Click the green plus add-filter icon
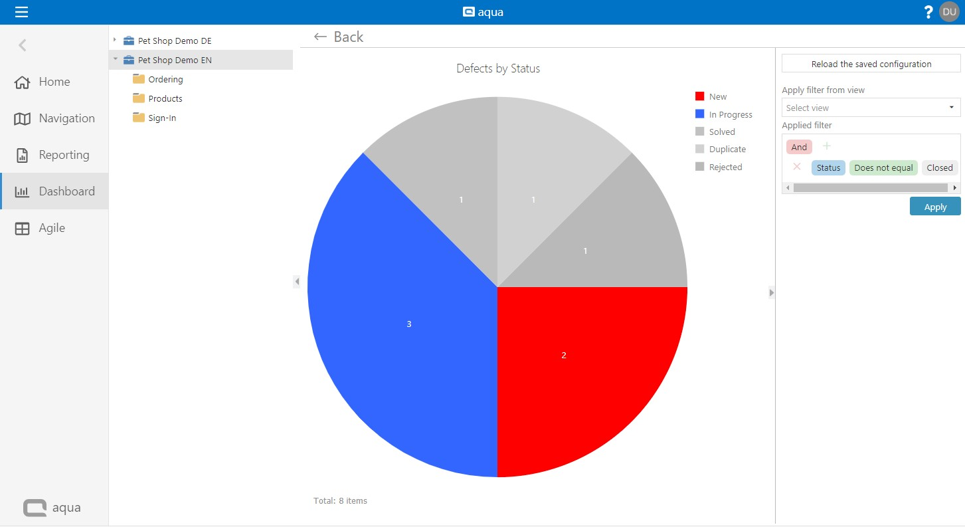This screenshot has width=965, height=527. [827, 146]
